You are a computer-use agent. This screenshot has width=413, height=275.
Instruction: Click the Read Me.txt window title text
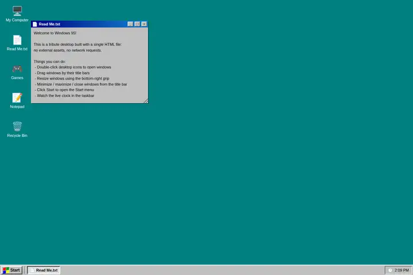[x=49, y=24]
